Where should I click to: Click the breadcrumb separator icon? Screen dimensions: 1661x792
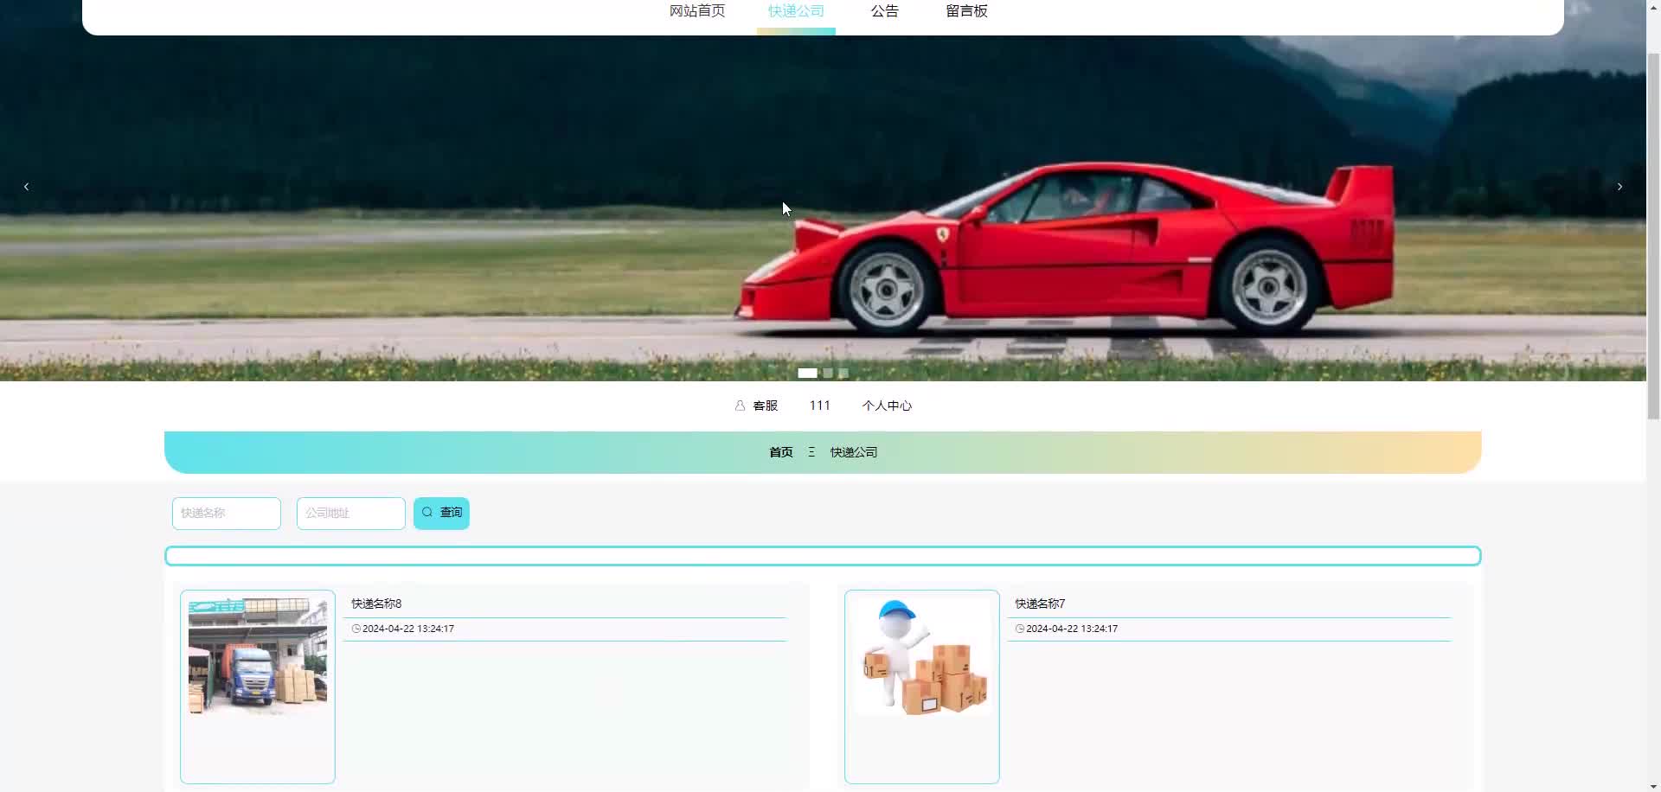[x=811, y=452]
